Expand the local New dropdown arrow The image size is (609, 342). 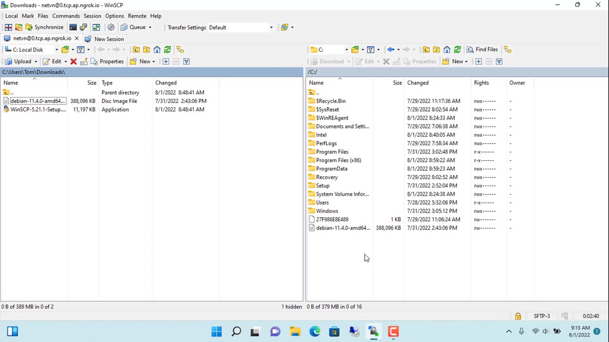click(x=153, y=61)
